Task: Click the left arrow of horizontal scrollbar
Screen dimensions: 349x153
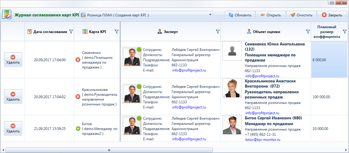Action: coord(2,150)
